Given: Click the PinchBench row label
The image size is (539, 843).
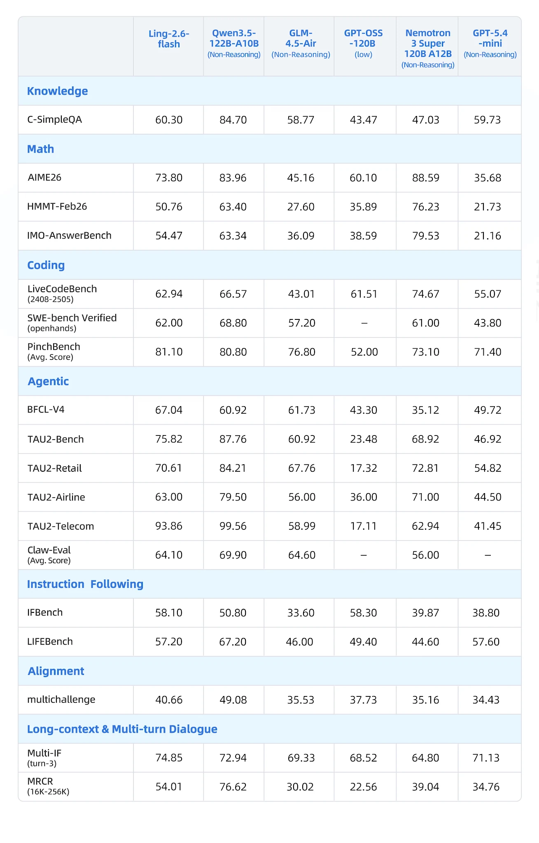Looking at the screenshot, I should click(54, 352).
